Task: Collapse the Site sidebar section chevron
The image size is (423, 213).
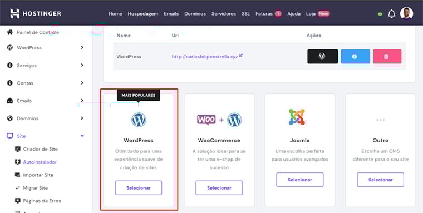Action: (82, 136)
